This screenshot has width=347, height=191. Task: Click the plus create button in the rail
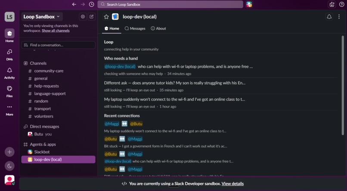pyautogui.click(x=9, y=152)
